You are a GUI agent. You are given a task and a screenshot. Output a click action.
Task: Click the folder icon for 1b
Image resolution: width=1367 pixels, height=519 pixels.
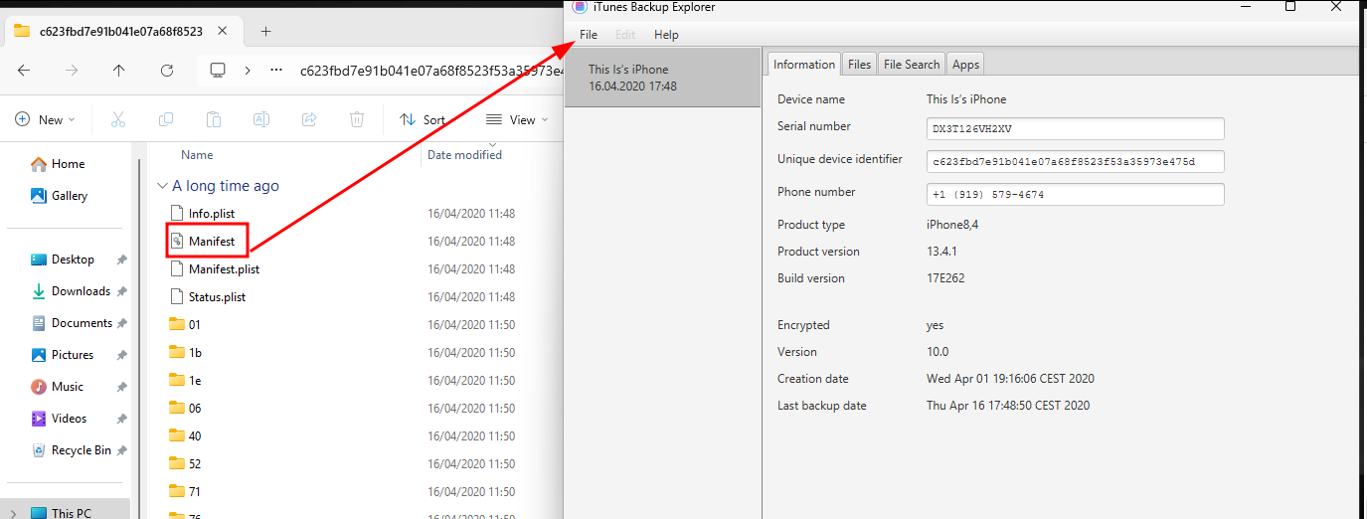coord(177,352)
